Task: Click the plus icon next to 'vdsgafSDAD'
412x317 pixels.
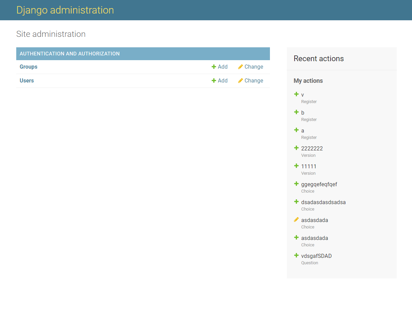Action: (x=296, y=255)
